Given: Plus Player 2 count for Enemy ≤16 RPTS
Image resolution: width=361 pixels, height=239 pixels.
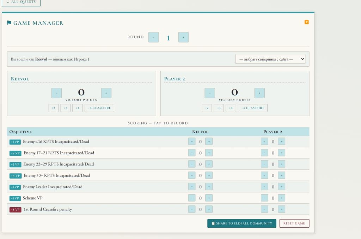Looking at the screenshot, I should click(x=281, y=141).
